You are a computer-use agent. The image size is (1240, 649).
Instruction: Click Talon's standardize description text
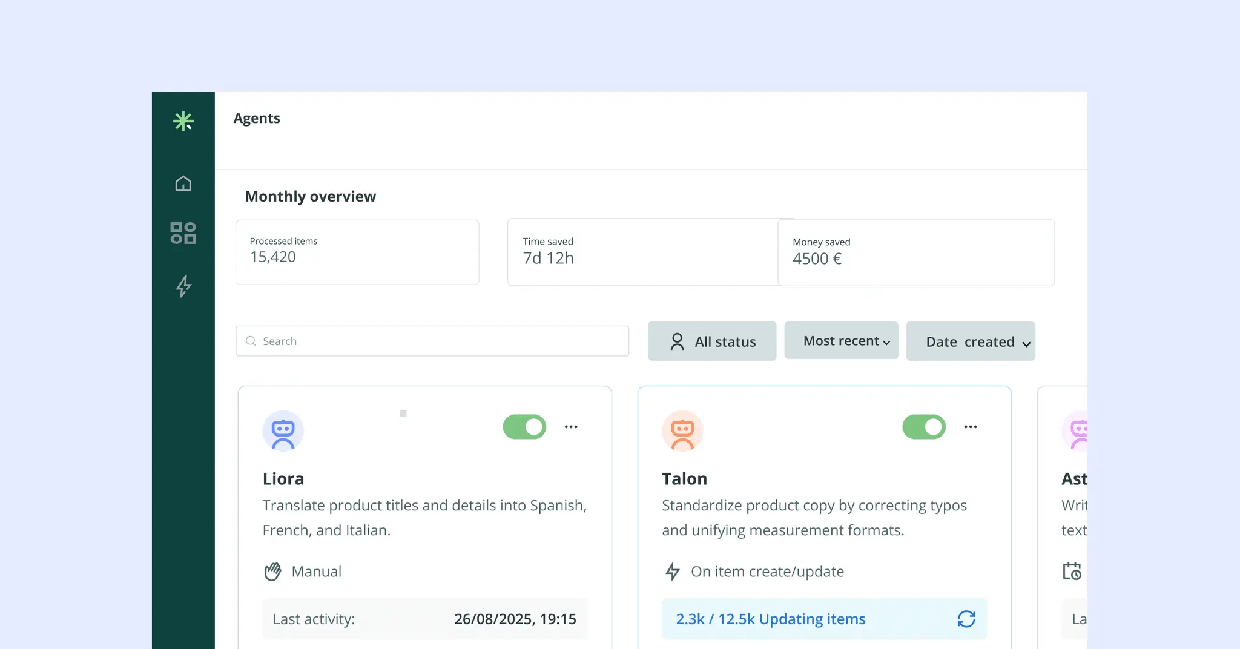click(814, 518)
